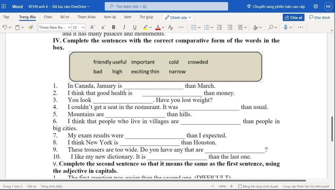Toggle Underline formatting
The width and height of the screenshot is (335, 190).
tap(134, 27)
